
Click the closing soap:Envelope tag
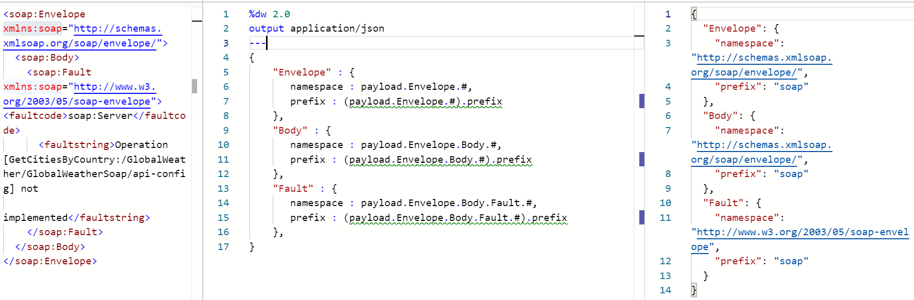pyautogui.click(x=50, y=261)
